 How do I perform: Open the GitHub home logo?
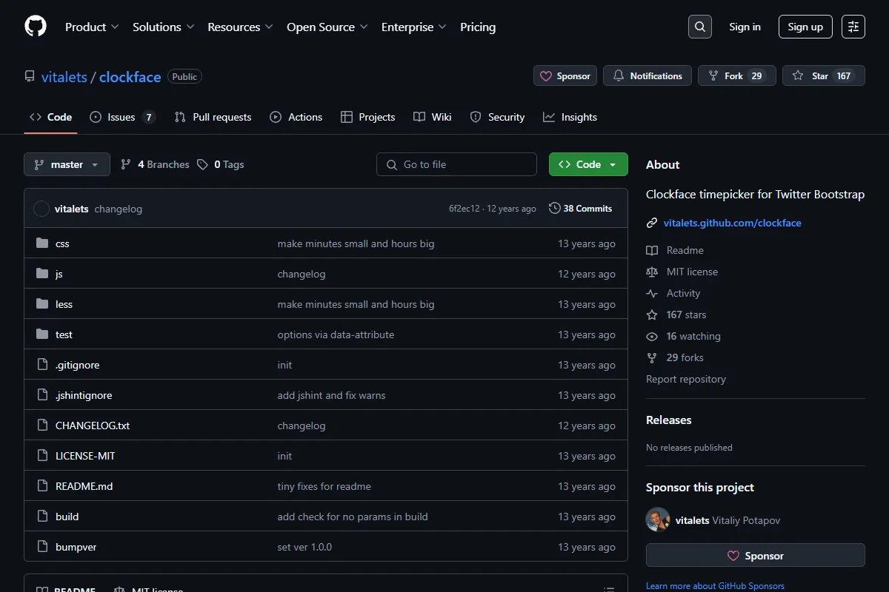tap(36, 27)
